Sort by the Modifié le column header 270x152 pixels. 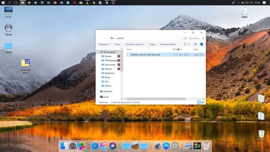(x=177, y=49)
